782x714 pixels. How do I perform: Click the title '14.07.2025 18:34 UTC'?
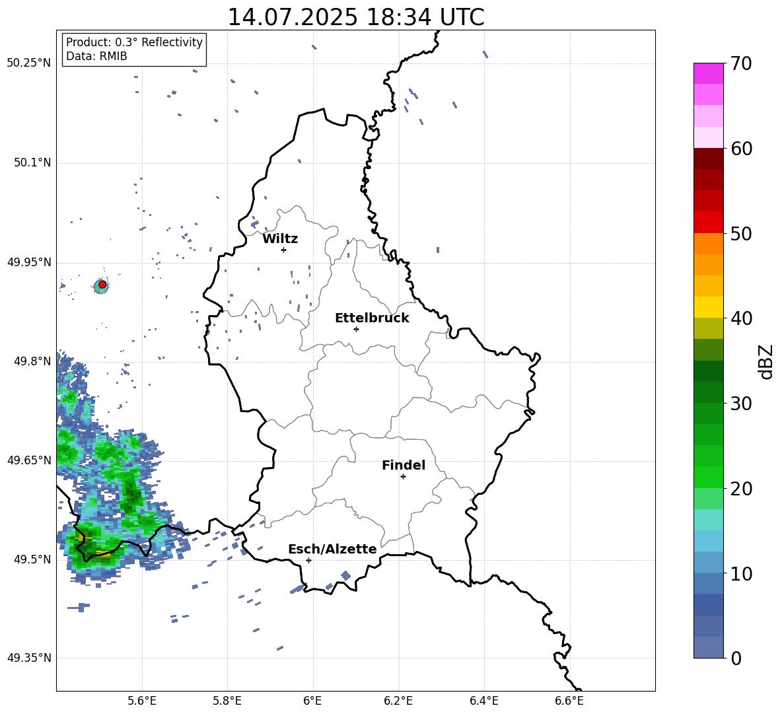pyautogui.click(x=355, y=17)
